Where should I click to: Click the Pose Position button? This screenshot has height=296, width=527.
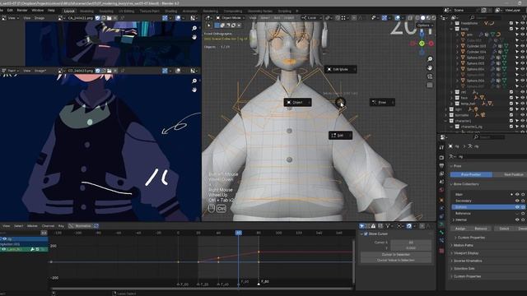(471, 174)
